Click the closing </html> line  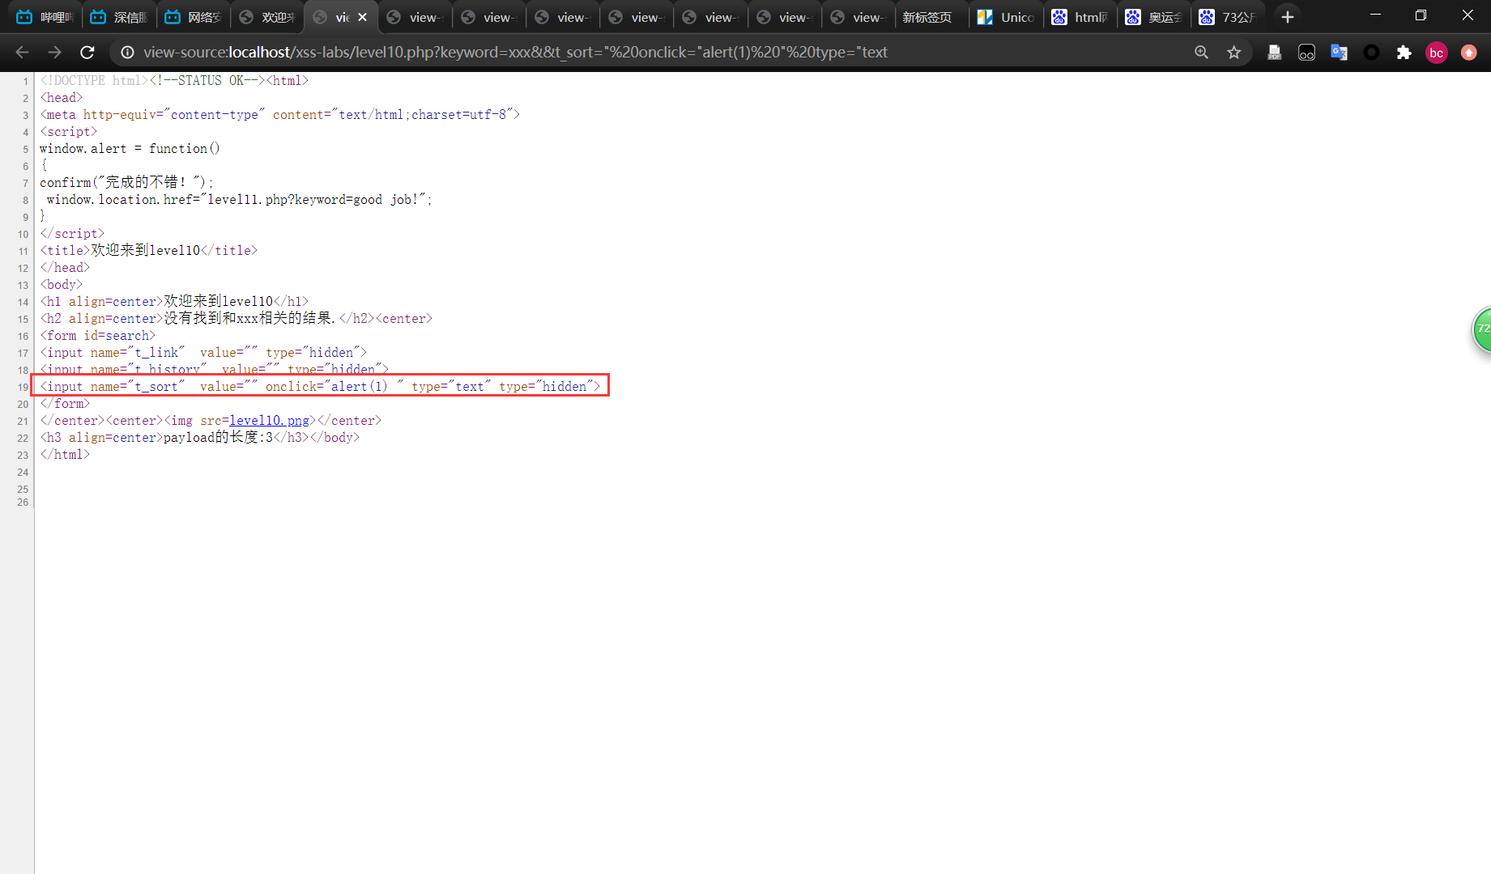[x=65, y=455]
